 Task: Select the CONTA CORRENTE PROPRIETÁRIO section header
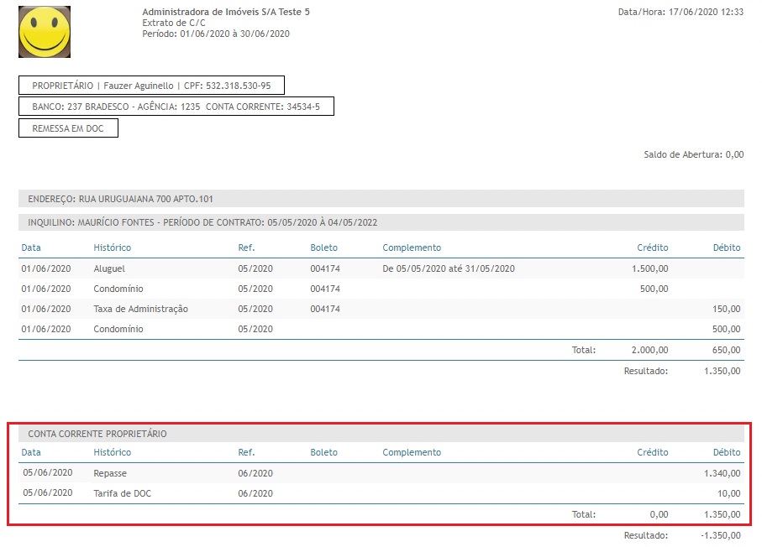click(x=97, y=434)
